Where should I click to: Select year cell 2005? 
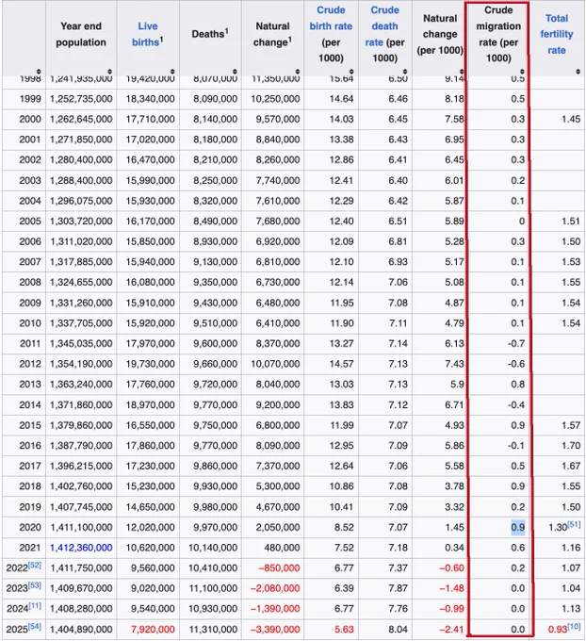click(x=30, y=222)
